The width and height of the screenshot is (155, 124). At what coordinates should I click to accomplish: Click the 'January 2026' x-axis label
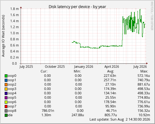(x=84, y=67)
